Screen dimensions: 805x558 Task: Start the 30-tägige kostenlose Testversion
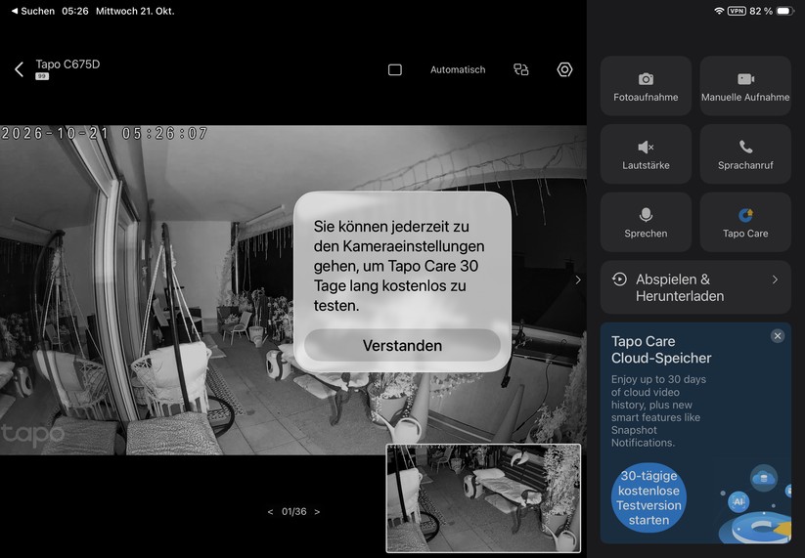(x=648, y=497)
